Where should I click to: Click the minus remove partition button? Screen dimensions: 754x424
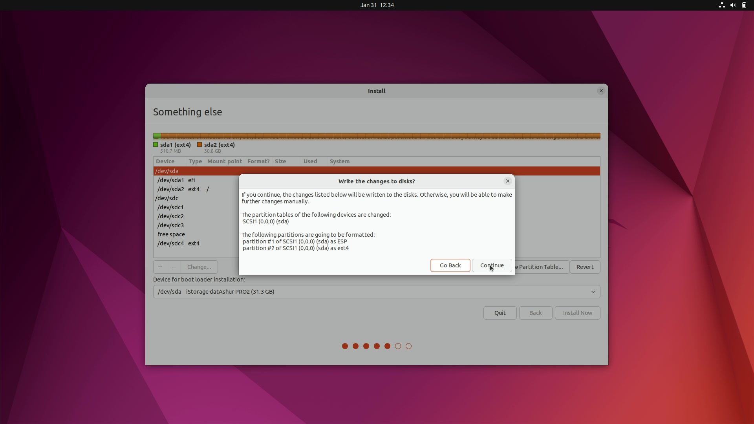[x=174, y=267]
